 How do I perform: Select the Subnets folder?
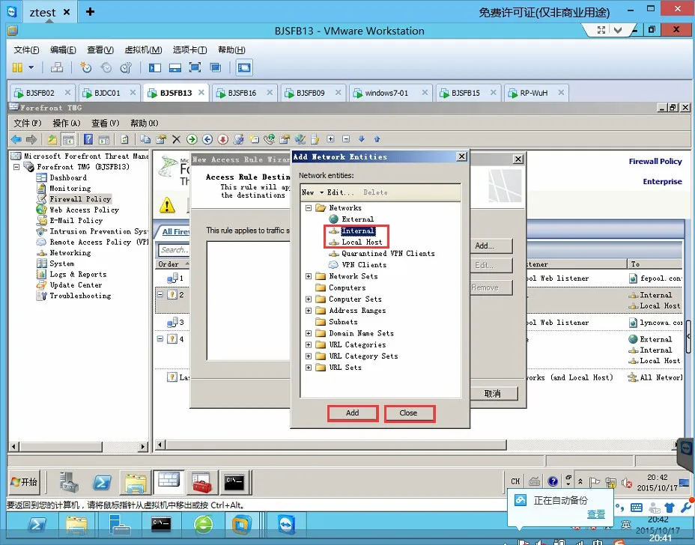click(x=343, y=322)
